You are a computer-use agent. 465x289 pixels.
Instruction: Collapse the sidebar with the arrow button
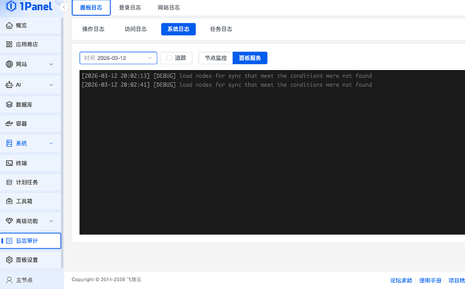point(63,8)
